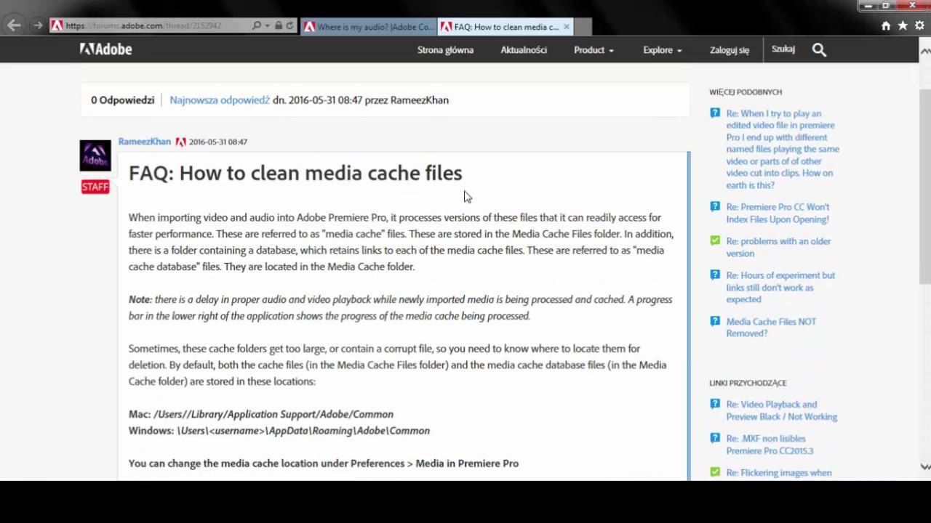Click the red STAFF badge
The width and height of the screenshot is (931, 523).
(95, 187)
